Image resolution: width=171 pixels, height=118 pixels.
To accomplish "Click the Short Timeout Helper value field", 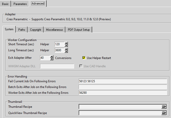I will point(60,44).
